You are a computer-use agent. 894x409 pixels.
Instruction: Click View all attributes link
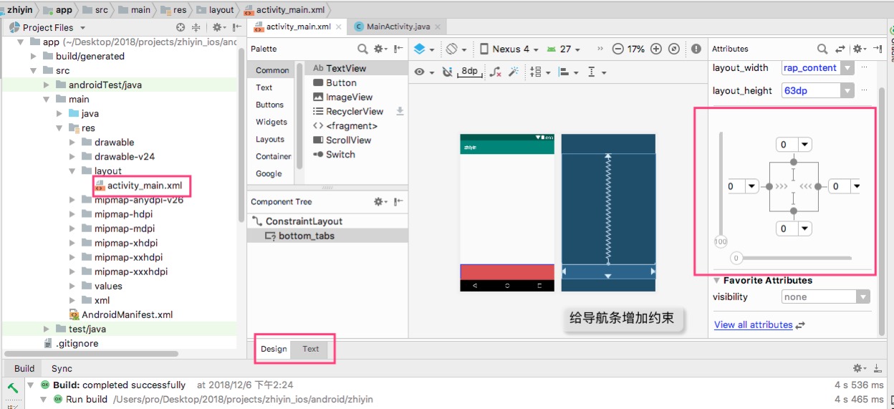point(754,324)
